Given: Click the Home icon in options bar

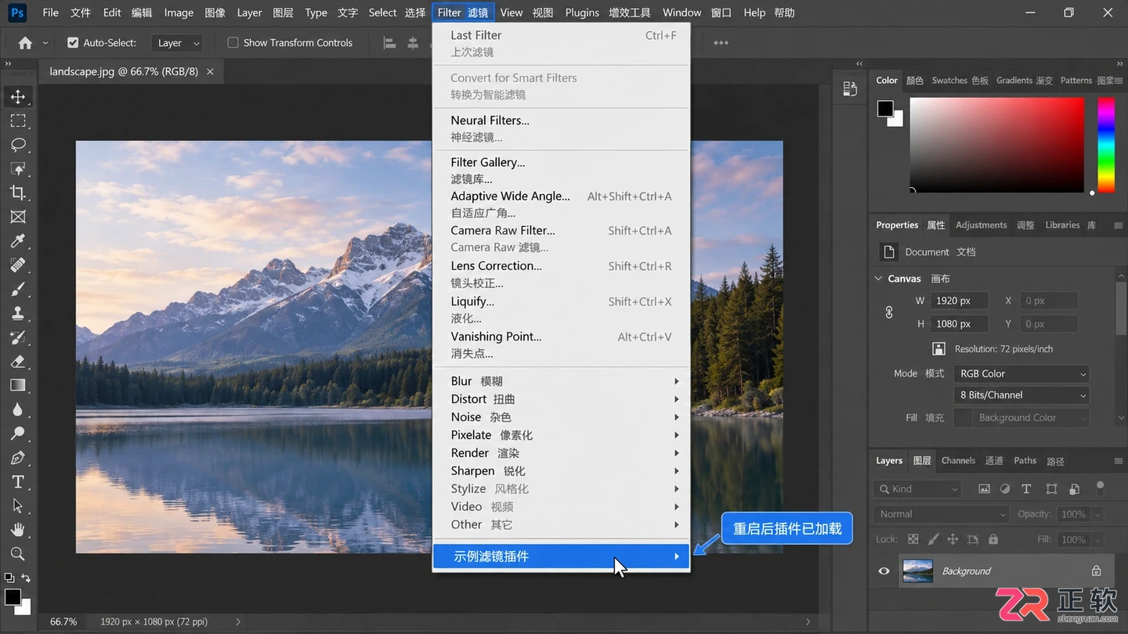Looking at the screenshot, I should 25,43.
